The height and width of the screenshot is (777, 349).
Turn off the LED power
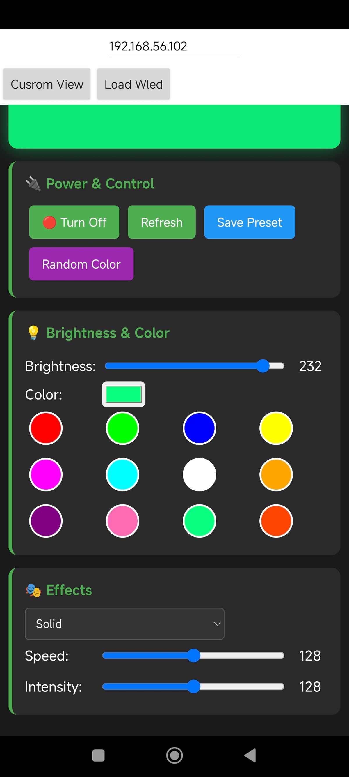(74, 222)
